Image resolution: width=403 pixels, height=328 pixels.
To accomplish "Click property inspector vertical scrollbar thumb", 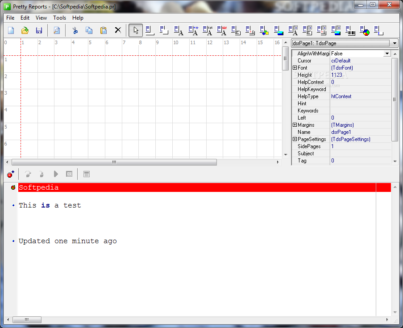I will coord(395,100).
